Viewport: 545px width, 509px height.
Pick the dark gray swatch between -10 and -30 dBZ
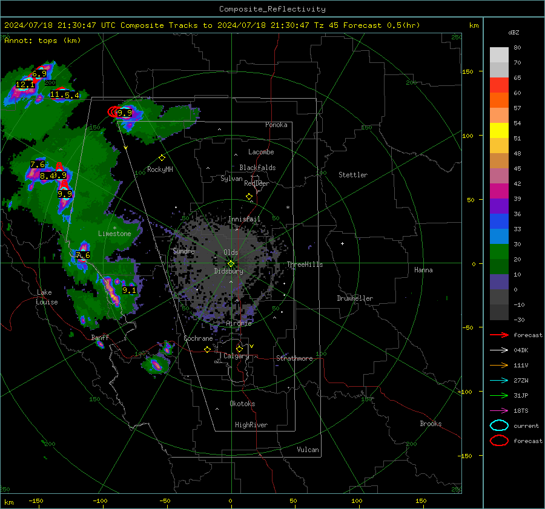[499, 312]
